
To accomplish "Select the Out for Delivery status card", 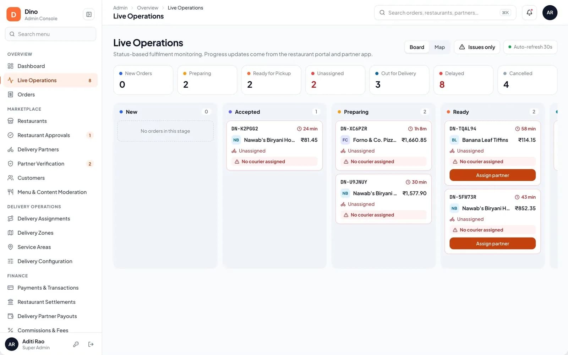I will pyautogui.click(x=399, y=80).
